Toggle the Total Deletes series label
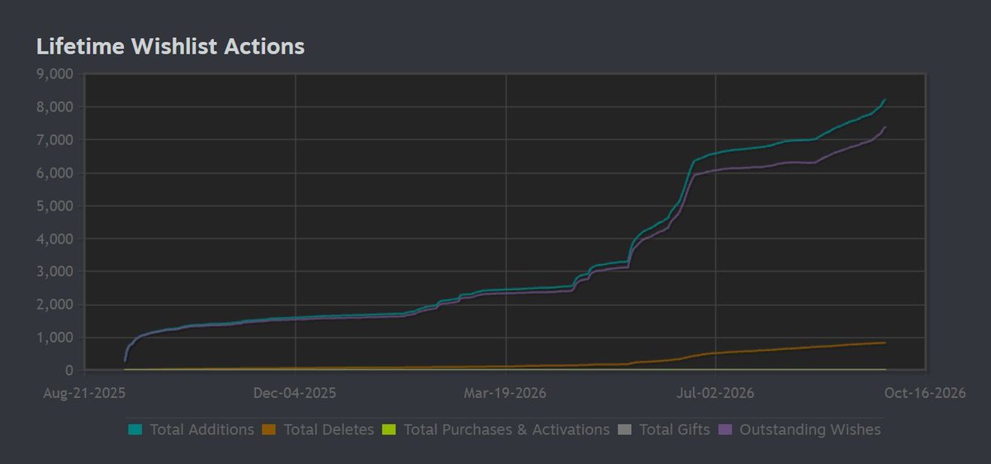 pos(329,430)
